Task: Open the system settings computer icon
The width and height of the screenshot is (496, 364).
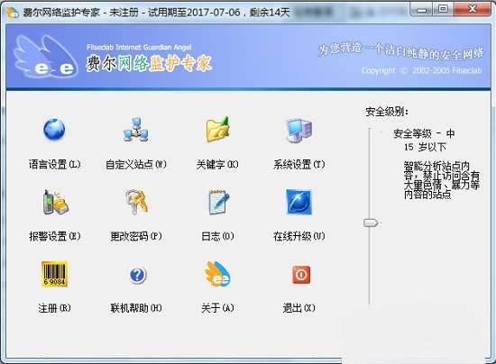Action: (299, 130)
